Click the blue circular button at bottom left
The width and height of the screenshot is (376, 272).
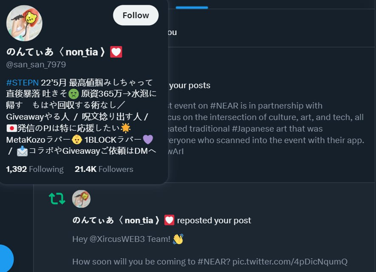pyautogui.click(x=5, y=258)
